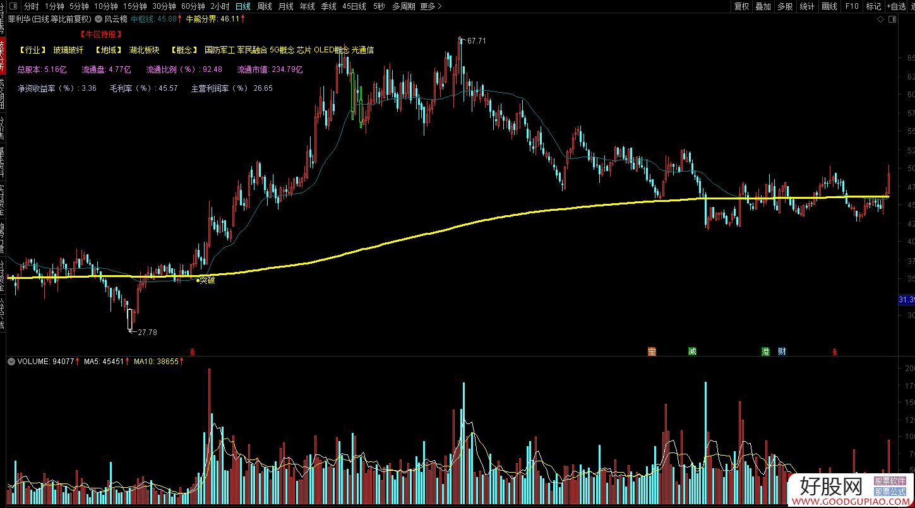Image resolution: width=915 pixels, height=508 pixels.
Task: Click the orange 定 event marker
Action: (x=652, y=351)
